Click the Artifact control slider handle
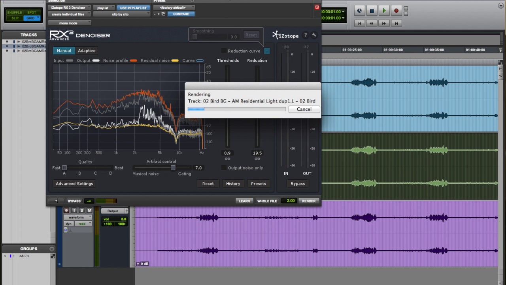 click(173, 168)
